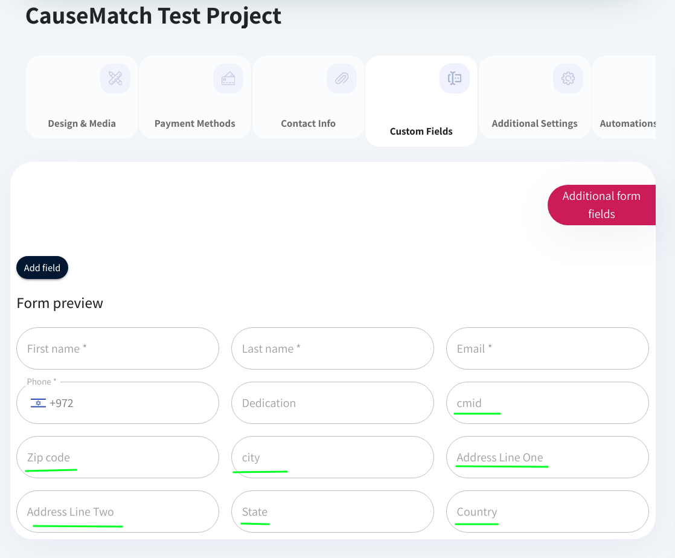Click into the Last name field
Screen dimensions: 675x558
pyautogui.click(x=332, y=349)
